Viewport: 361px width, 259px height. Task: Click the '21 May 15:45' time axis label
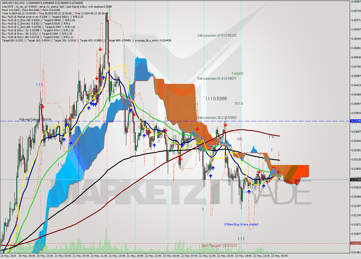point(117,256)
